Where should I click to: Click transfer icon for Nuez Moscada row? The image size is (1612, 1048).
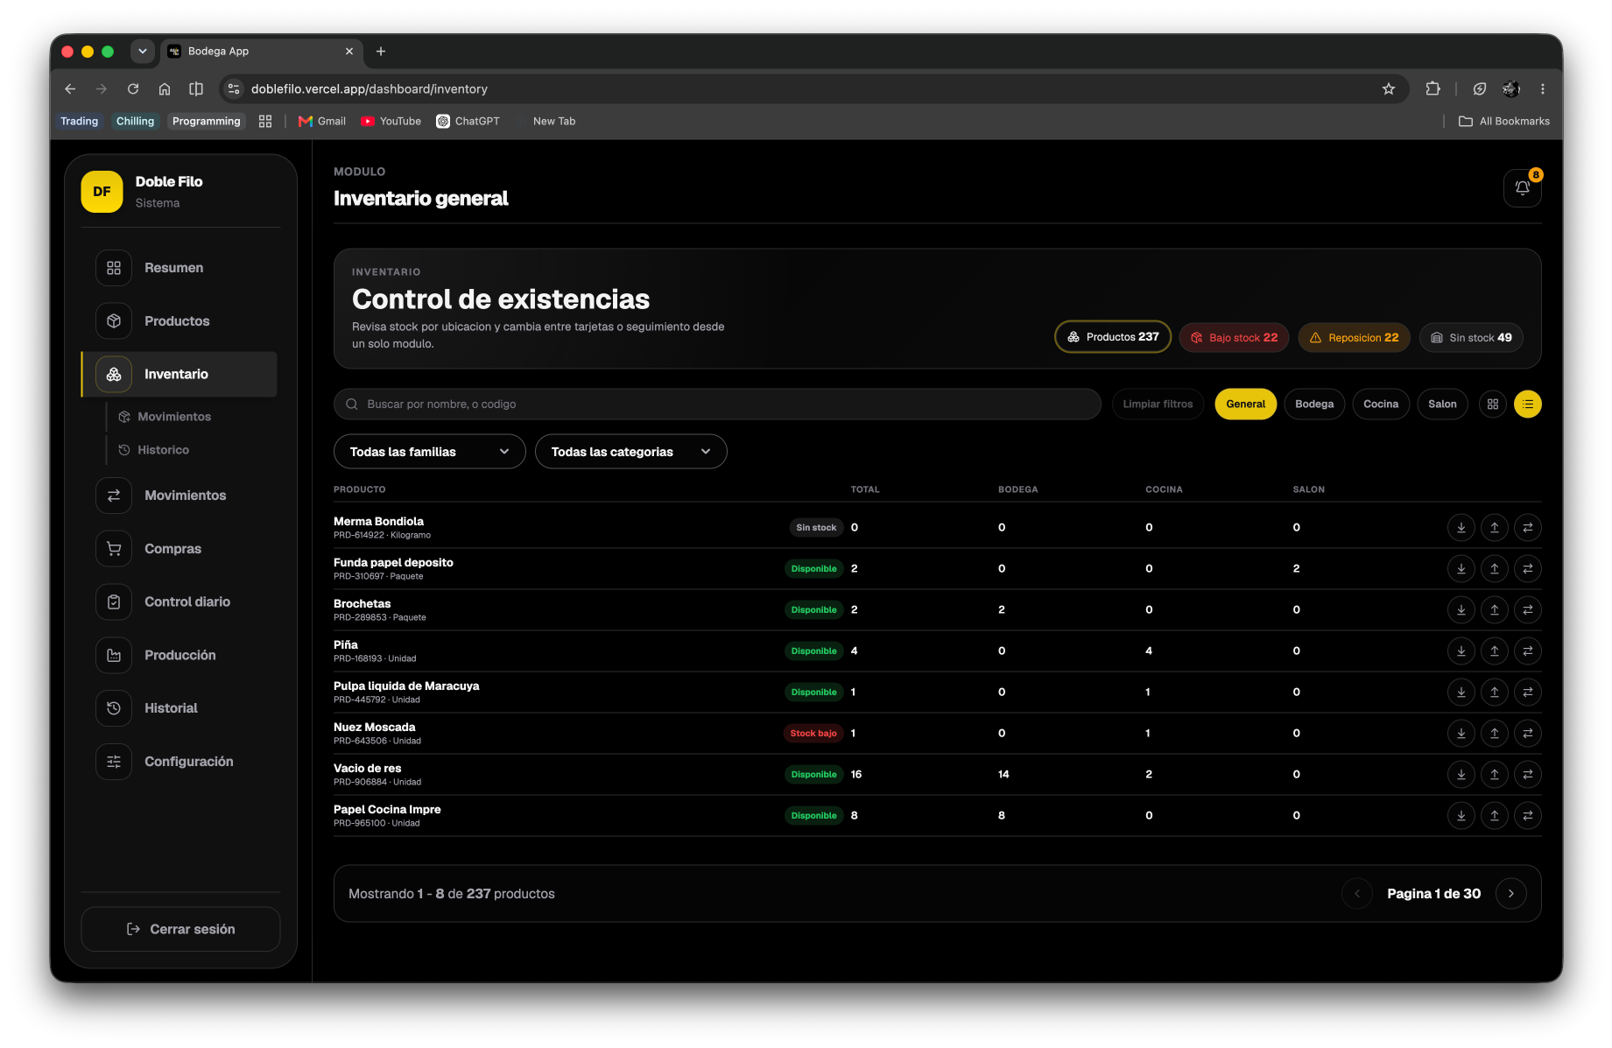1528,734
